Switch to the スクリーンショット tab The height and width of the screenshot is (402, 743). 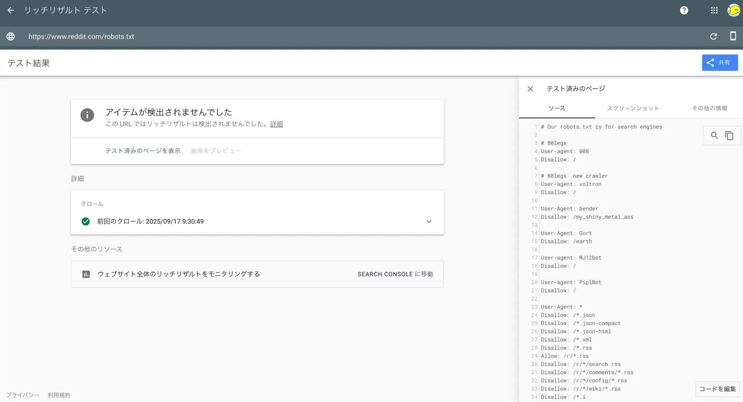point(633,108)
